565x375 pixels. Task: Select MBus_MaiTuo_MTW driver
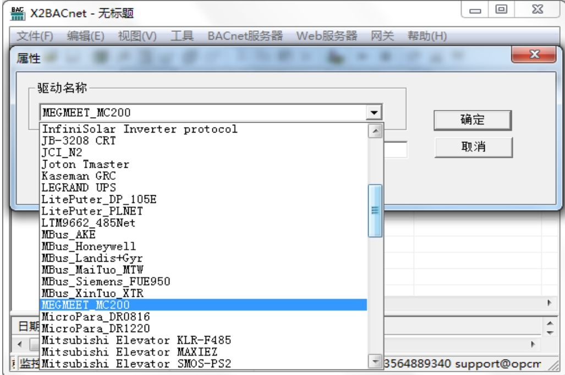pyautogui.click(x=204, y=270)
